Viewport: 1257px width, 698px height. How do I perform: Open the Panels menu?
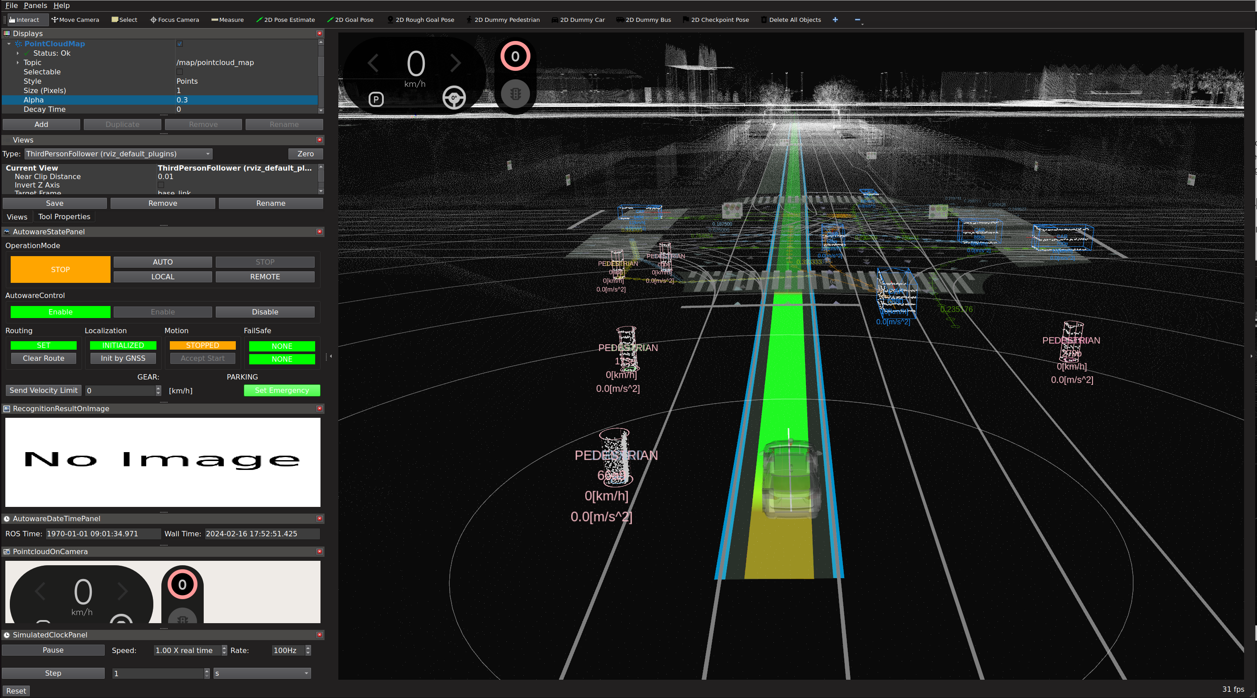pos(35,5)
